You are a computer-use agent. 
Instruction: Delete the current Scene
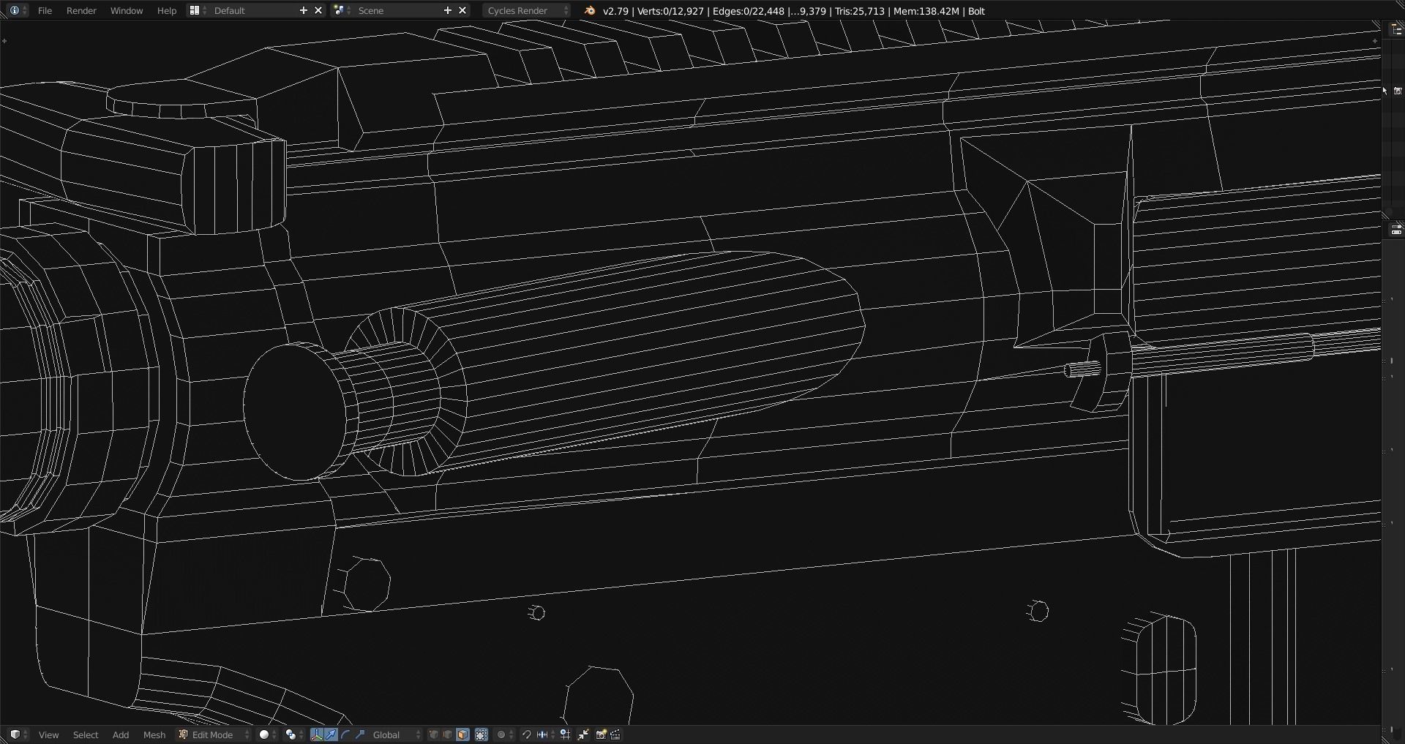(x=462, y=10)
